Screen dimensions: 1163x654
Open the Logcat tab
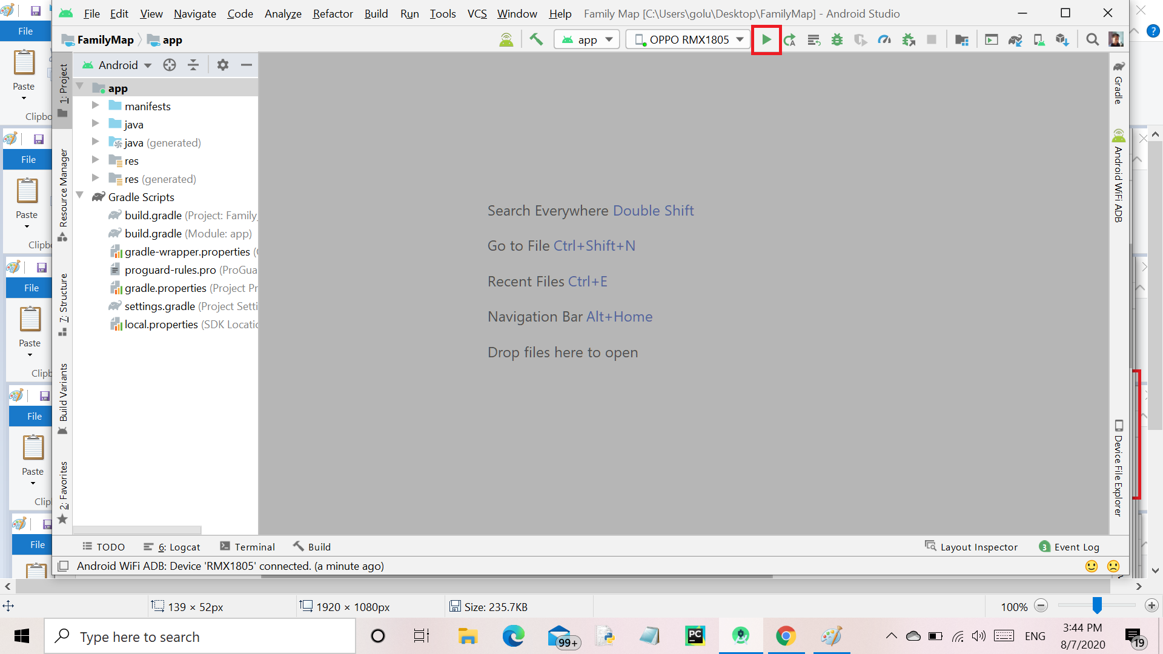pyautogui.click(x=172, y=547)
